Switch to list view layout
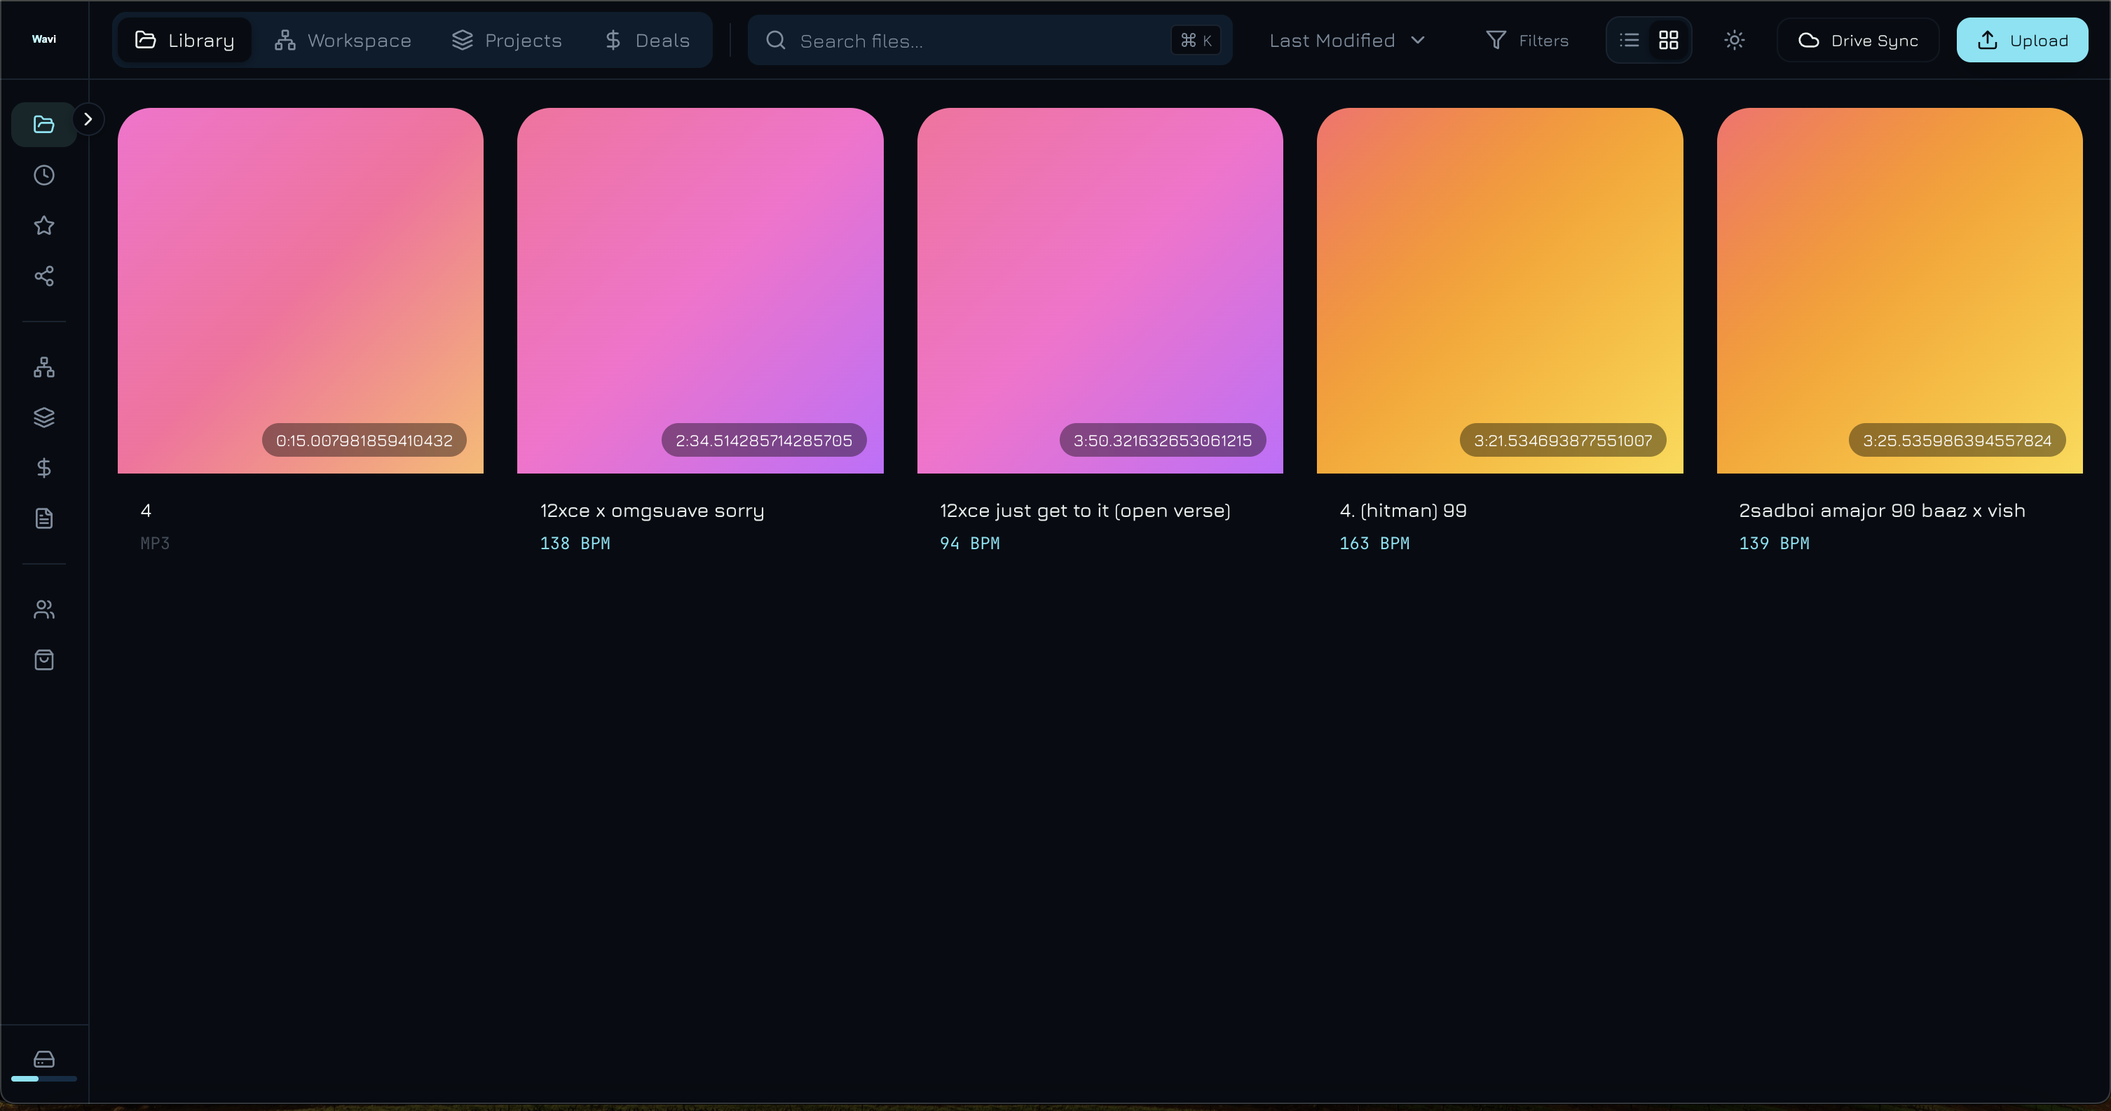This screenshot has width=2111, height=1111. tap(1629, 40)
